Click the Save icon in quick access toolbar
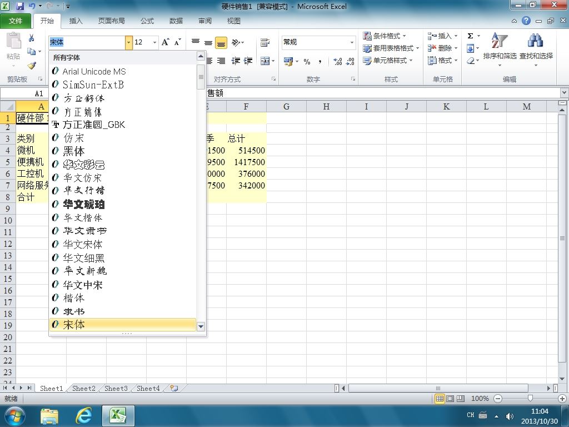The width and height of the screenshot is (569, 427). (x=20, y=6)
